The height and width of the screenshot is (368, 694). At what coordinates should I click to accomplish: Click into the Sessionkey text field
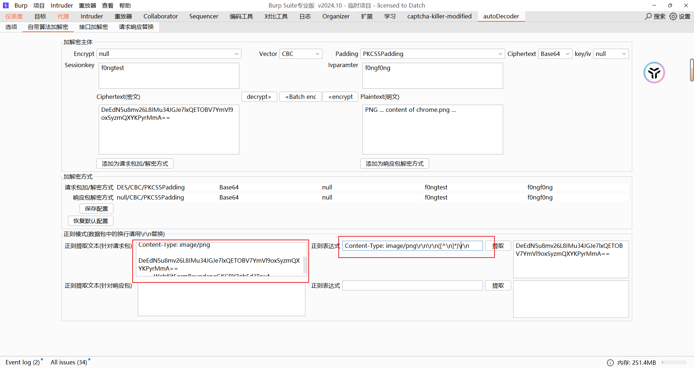pyautogui.click(x=169, y=76)
